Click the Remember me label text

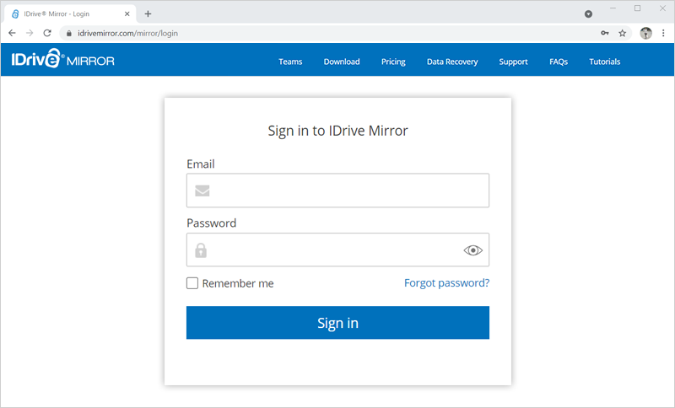238,283
